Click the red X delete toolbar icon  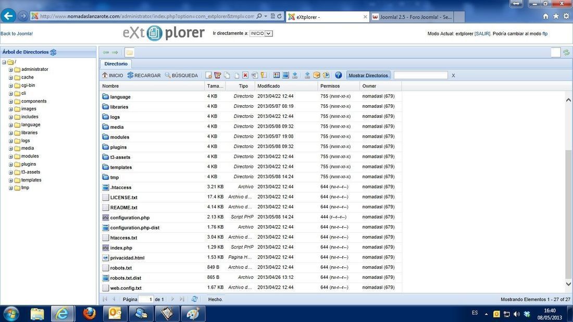pos(245,76)
